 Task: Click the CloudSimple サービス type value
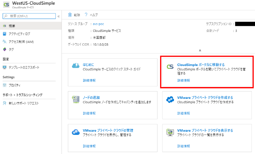[107, 31]
